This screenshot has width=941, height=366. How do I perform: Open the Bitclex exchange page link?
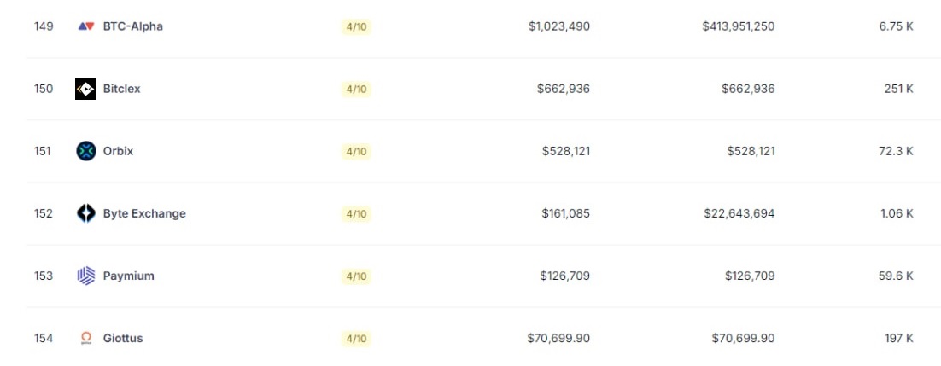122,89
